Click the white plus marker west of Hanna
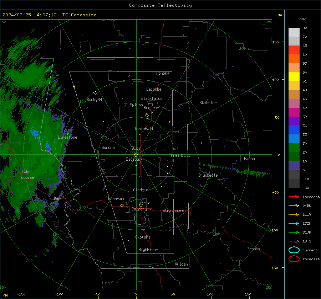321x299 pixels. click(x=202, y=143)
